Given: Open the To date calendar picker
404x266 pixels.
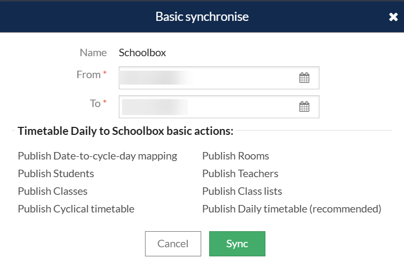Looking at the screenshot, I should (x=304, y=107).
